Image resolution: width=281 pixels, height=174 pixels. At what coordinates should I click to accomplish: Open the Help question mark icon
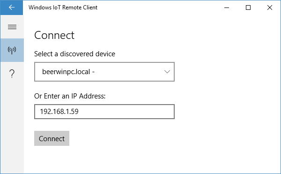click(12, 74)
